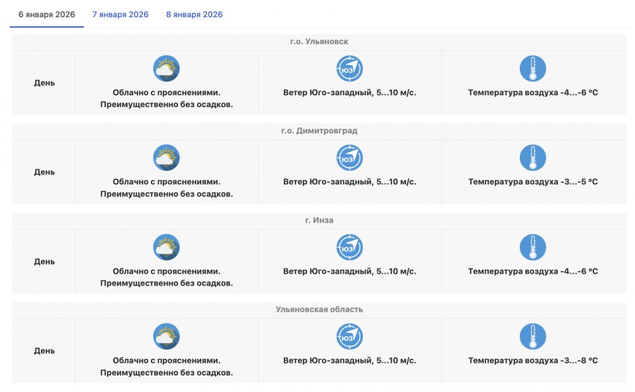Click the Ульяновск thermometer icon
The height and width of the screenshot is (392, 635).
(x=532, y=69)
